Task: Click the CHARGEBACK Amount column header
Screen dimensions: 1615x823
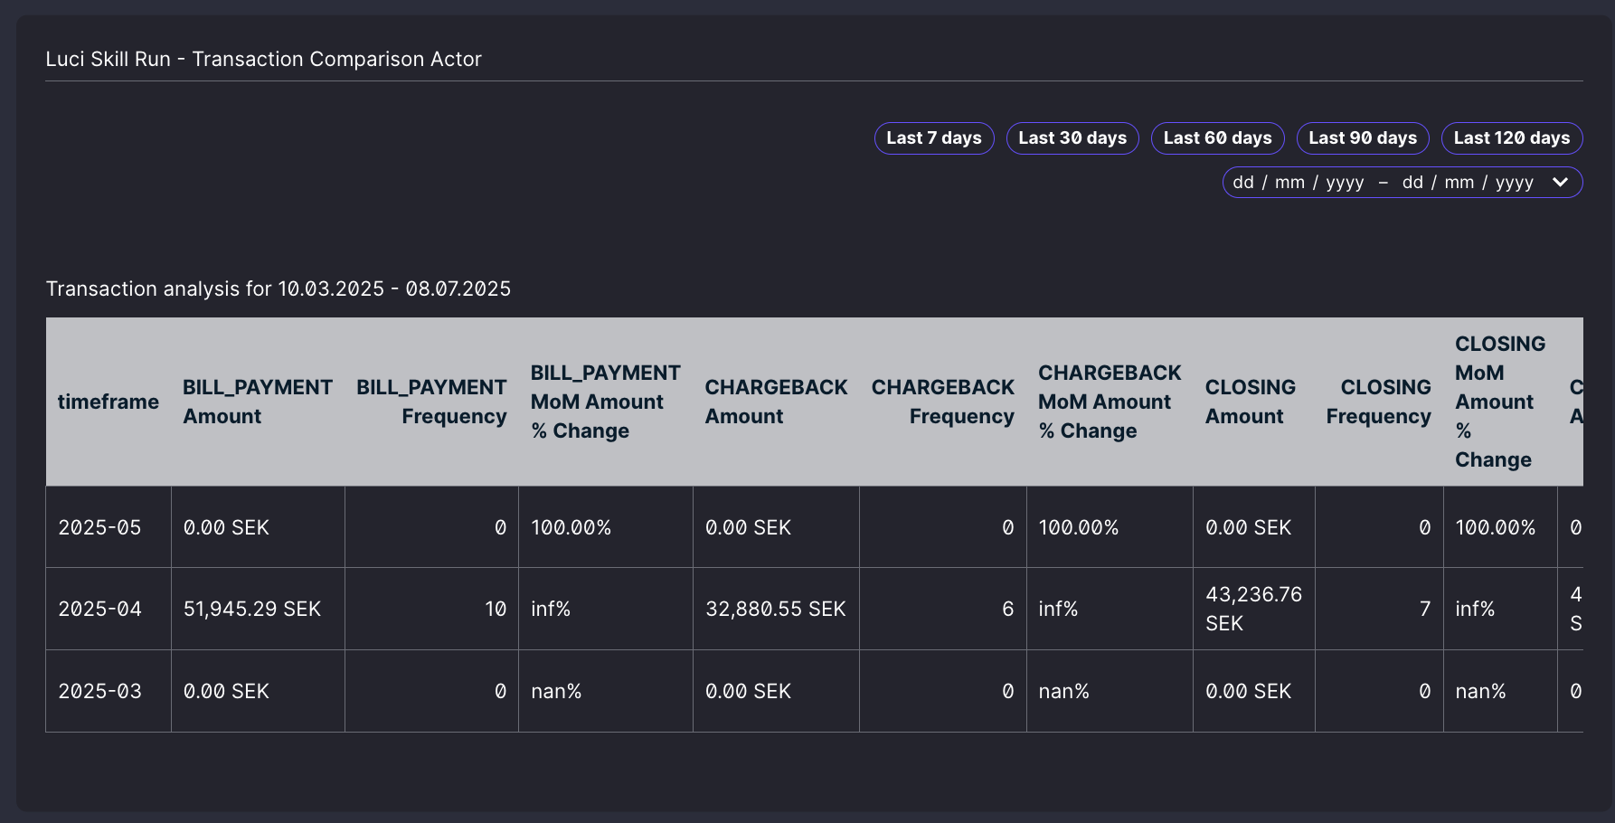Action: click(776, 402)
